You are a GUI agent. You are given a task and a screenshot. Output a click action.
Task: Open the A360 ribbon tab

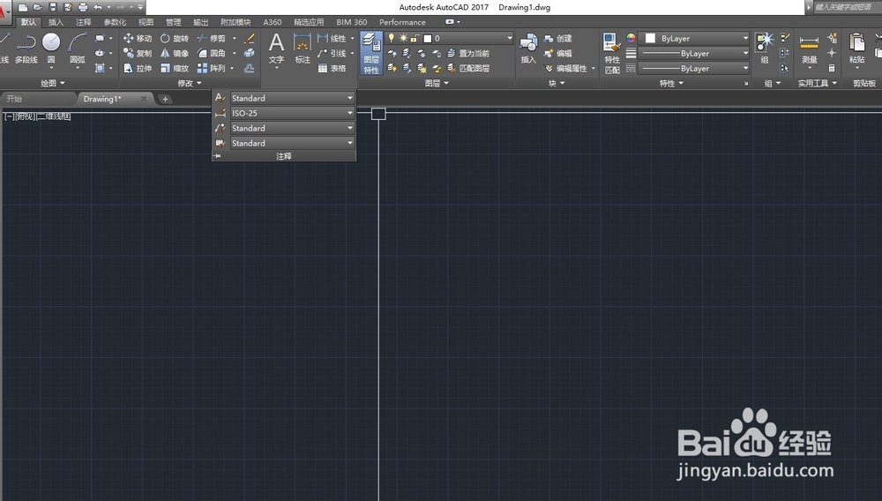point(273,22)
